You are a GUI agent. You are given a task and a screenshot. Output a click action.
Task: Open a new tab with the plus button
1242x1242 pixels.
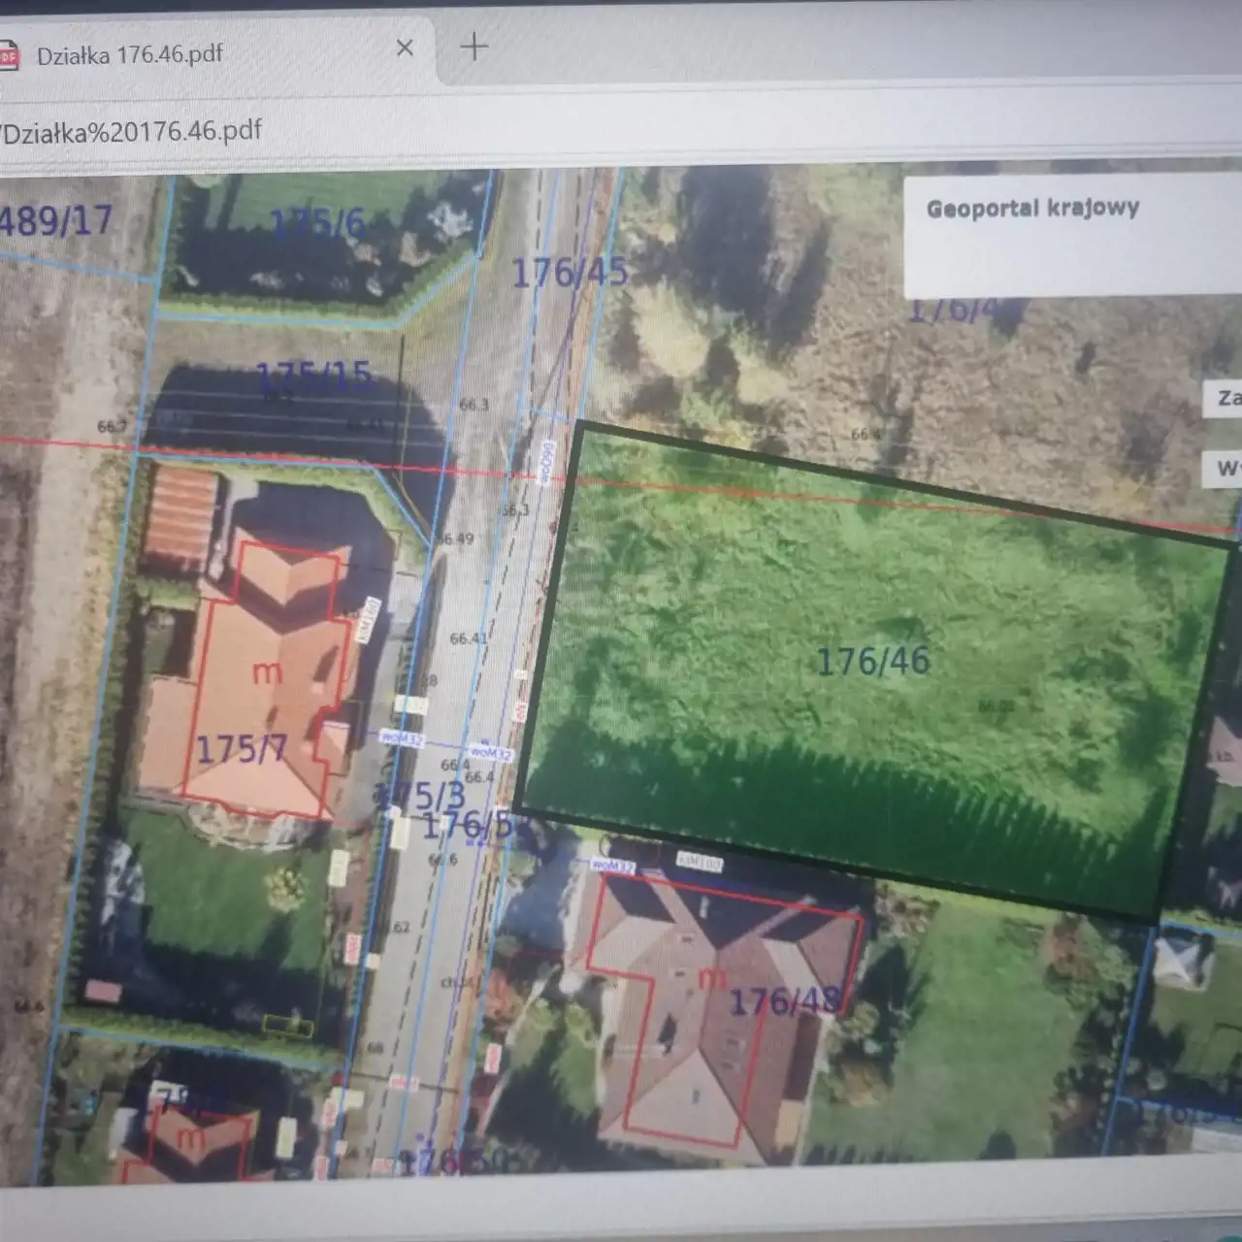click(x=474, y=47)
